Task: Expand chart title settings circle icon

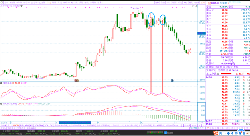Action: pyautogui.click(x=22, y=6)
